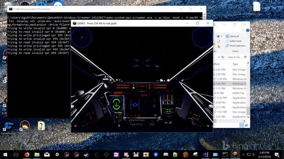Select the row modified 2:46 PM
The height and width of the screenshot is (159, 284).
pyautogui.click(x=230, y=83)
